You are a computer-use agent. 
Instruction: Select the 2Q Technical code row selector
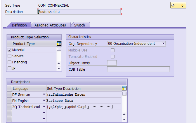point(9,107)
